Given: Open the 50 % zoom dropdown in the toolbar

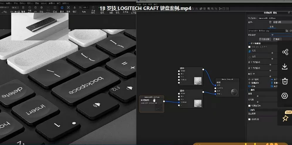Looking at the screenshot, I should 15,7.
